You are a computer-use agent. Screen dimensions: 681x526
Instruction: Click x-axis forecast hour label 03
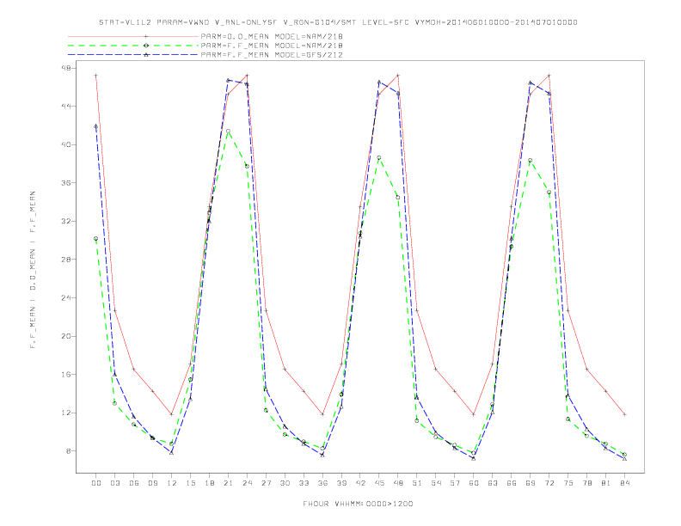[x=114, y=483]
